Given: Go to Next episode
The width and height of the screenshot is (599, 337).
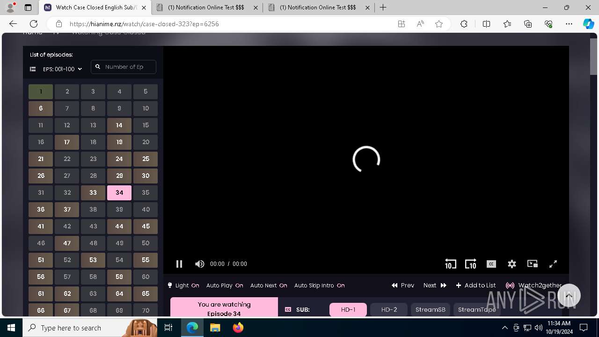Looking at the screenshot, I should (435, 286).
